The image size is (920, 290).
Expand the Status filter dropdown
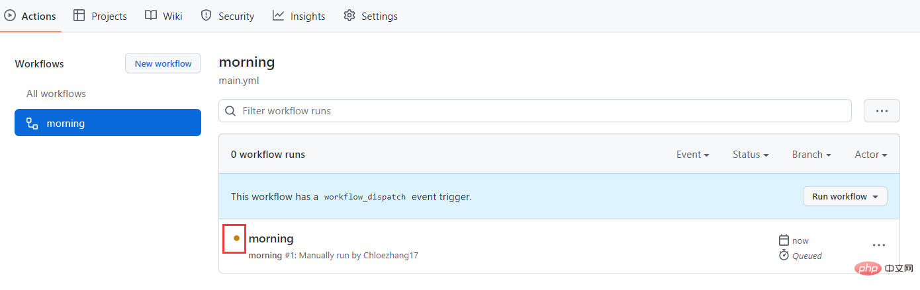coord(751,155)
